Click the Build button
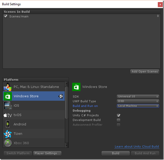Image resolution: width=164 pixels, height=160 pixels. [x=115, y=153]
